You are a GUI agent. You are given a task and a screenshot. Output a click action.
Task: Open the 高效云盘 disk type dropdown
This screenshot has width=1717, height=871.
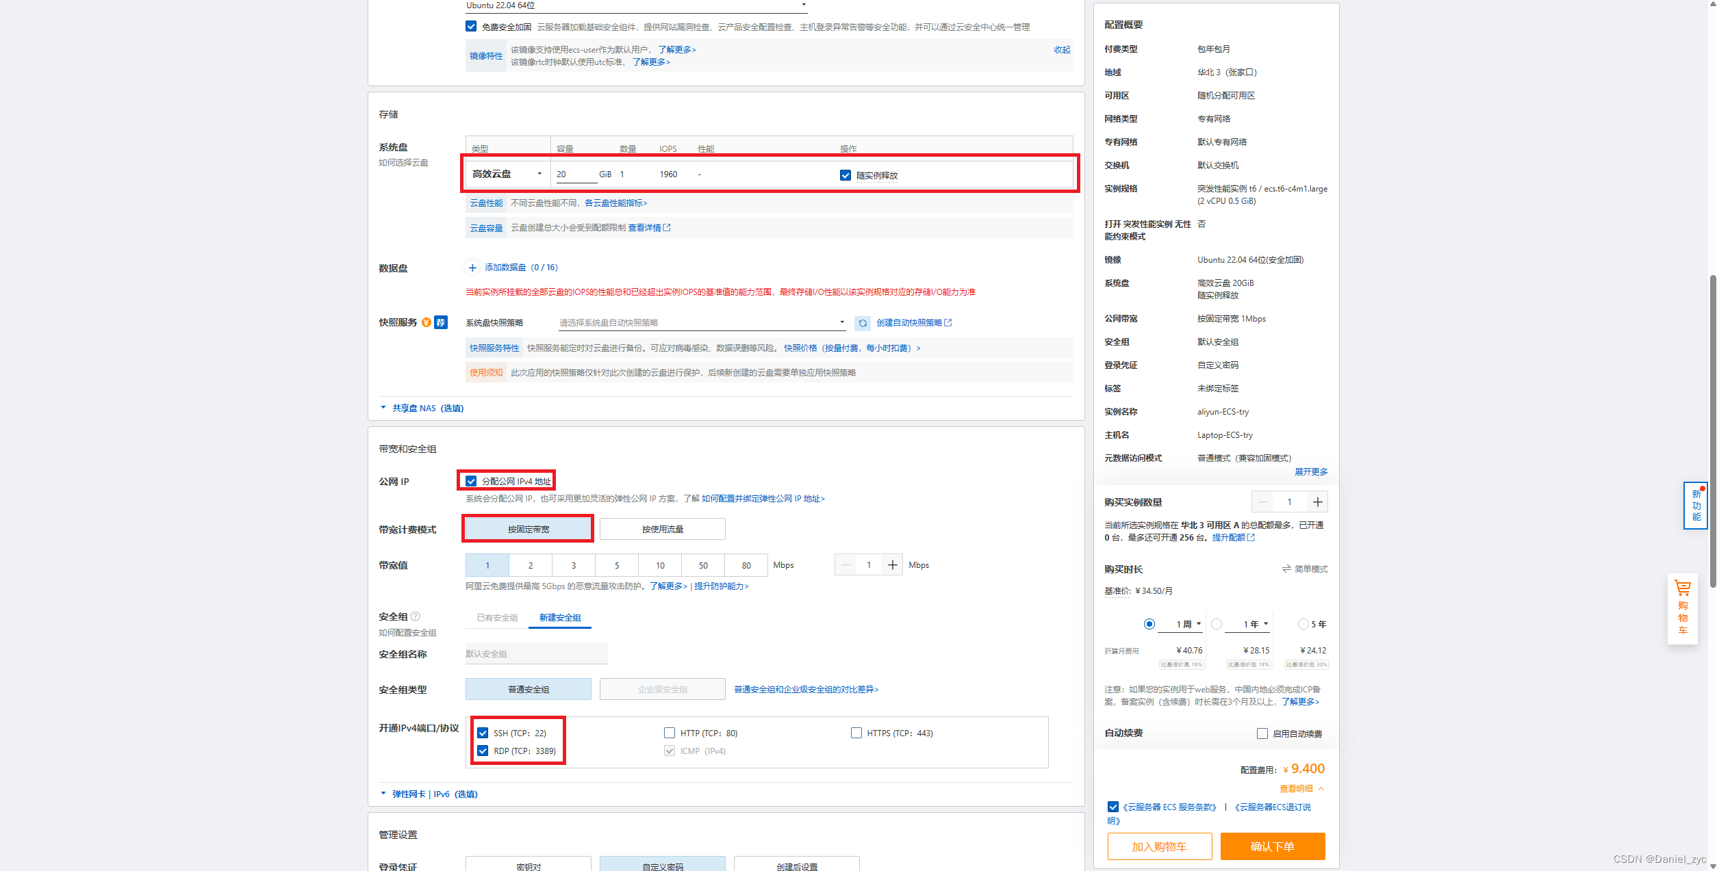(x=507, y=174)
